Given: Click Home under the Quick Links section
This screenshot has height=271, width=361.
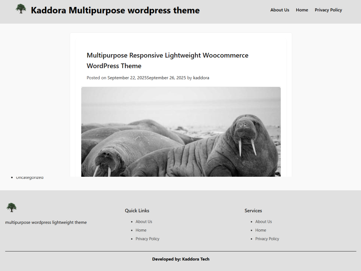Looking at the screenshot, I should [x=141, y=230].
